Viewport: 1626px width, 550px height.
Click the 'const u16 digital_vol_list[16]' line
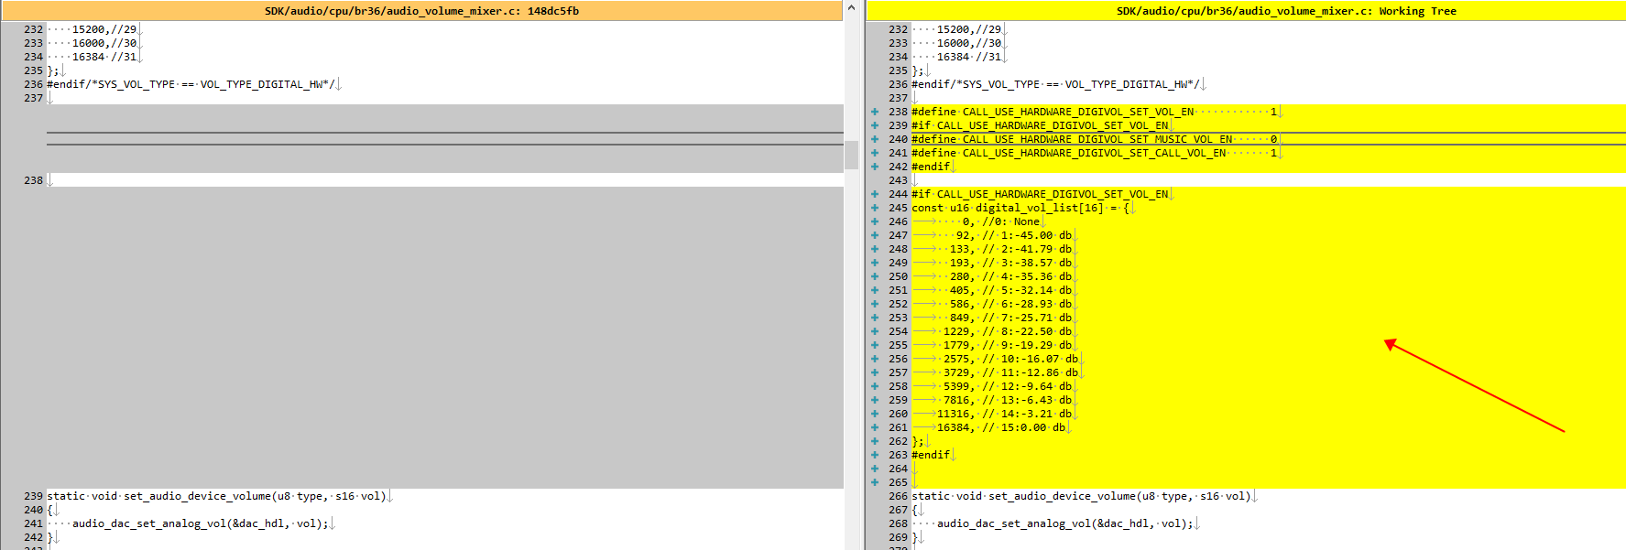[x=1020, y=208]
